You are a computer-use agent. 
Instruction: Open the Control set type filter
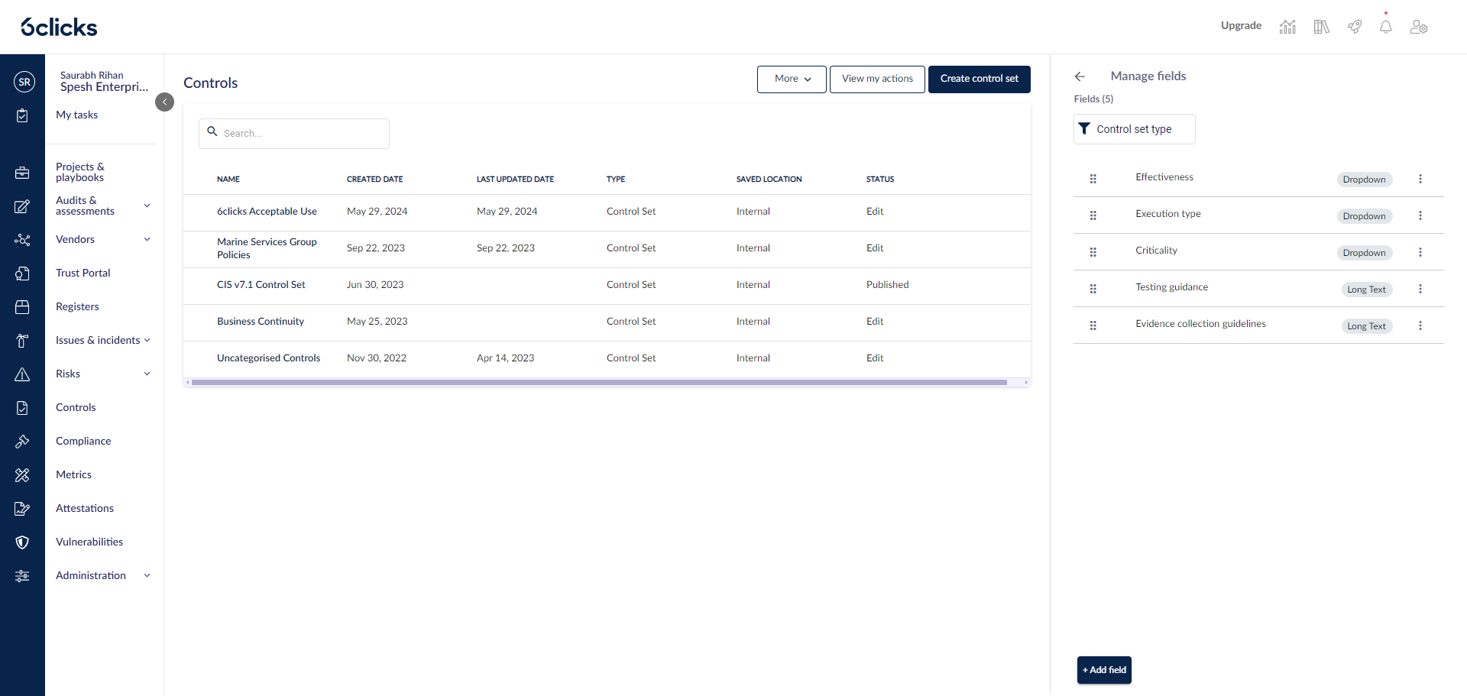click(1134, 129)
